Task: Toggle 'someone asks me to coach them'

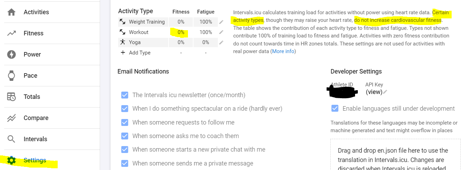Action: (125, 136)
